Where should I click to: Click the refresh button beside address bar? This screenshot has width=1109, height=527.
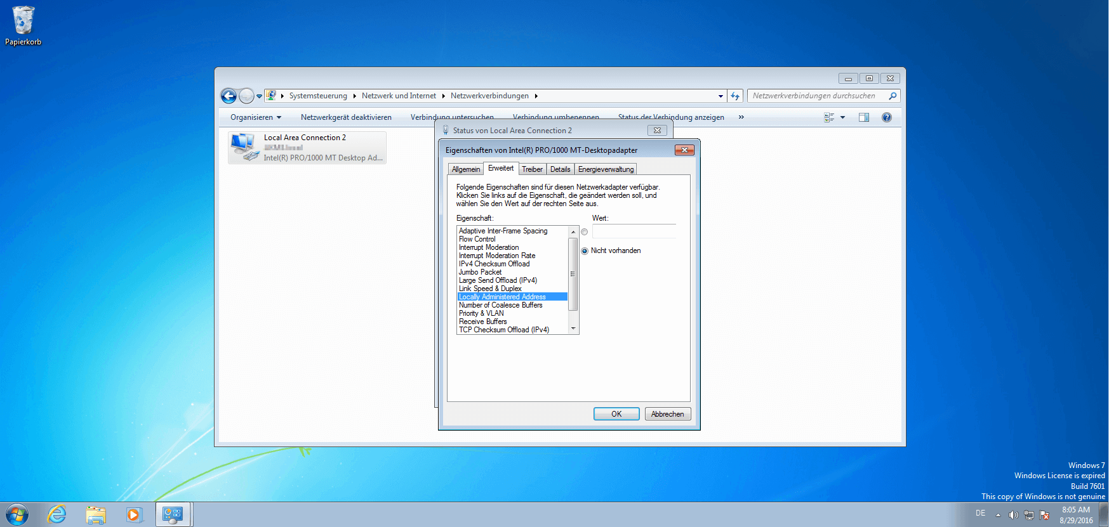pos(735,96)
